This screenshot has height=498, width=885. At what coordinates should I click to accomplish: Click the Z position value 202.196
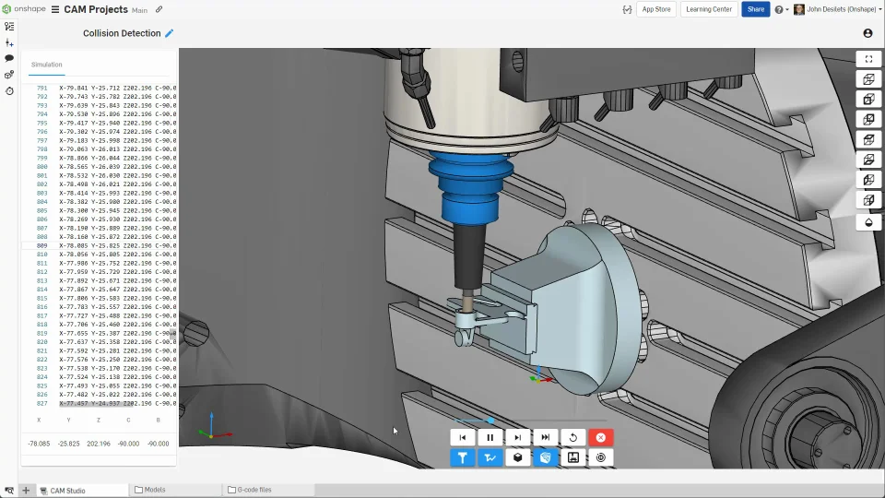click(99, 444)
